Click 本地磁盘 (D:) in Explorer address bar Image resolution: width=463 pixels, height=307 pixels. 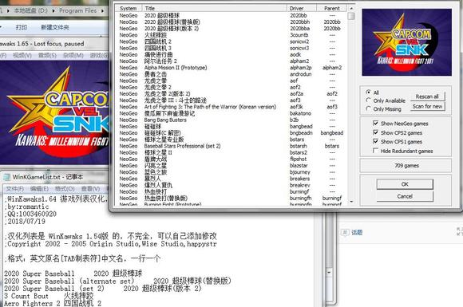(30, 10)
